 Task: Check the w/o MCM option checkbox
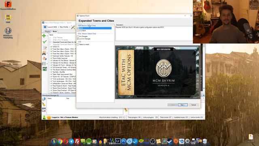[78, 31]
